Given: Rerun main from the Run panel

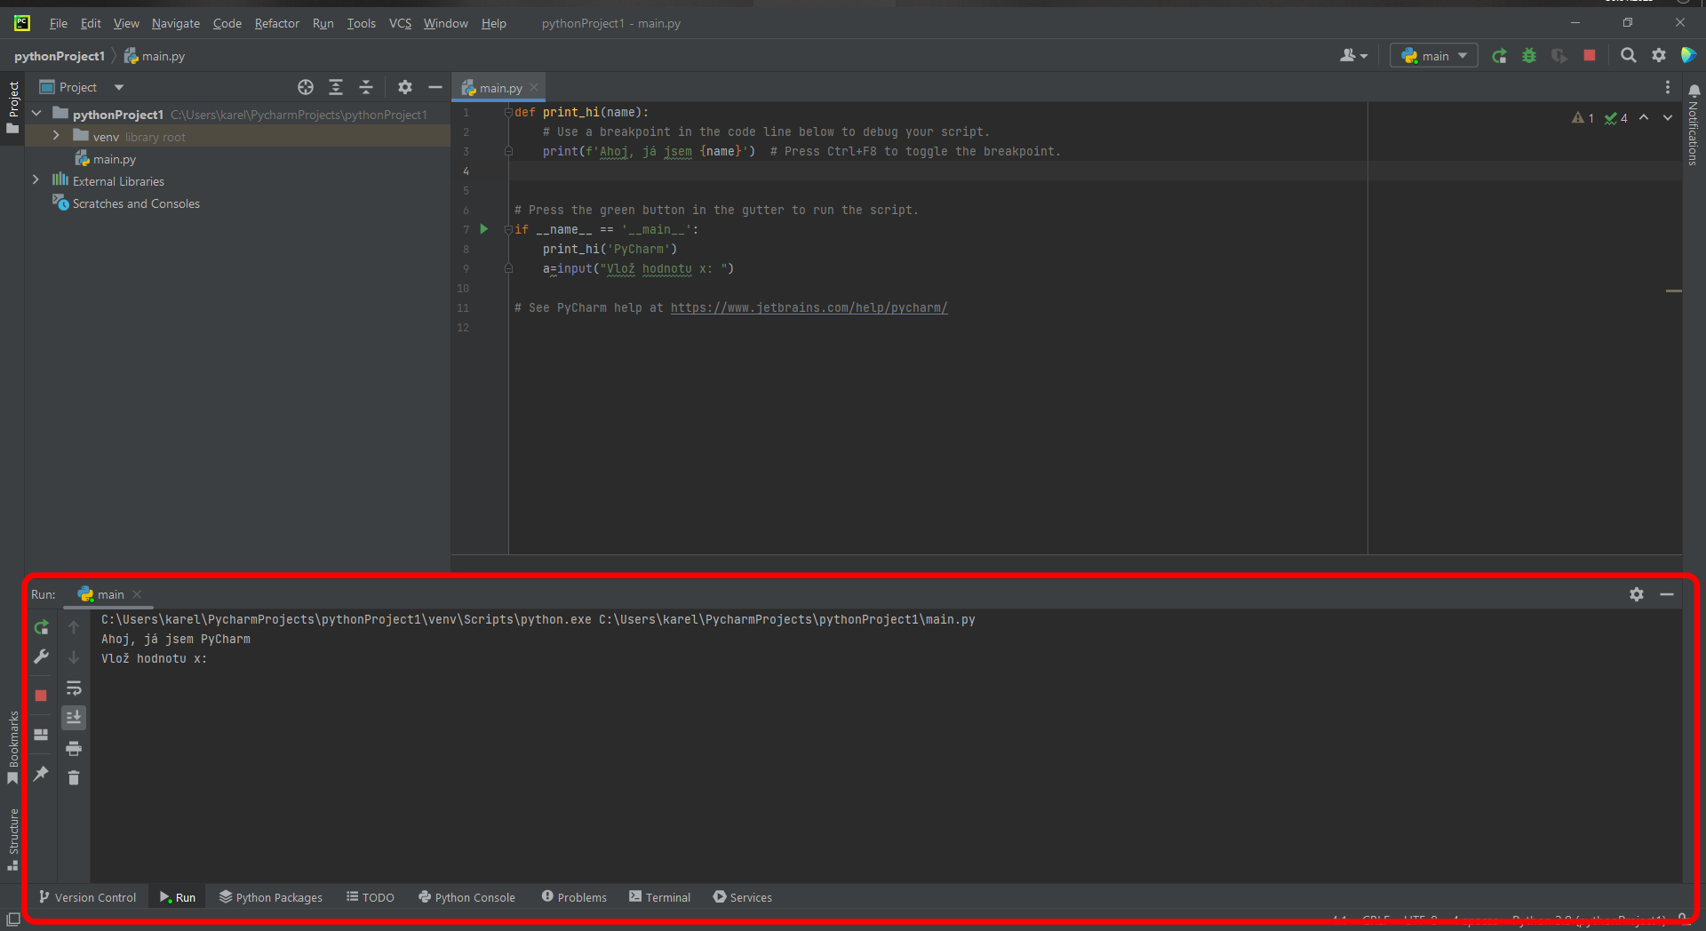Looking at the screenshot, I should tap(41, 627).
